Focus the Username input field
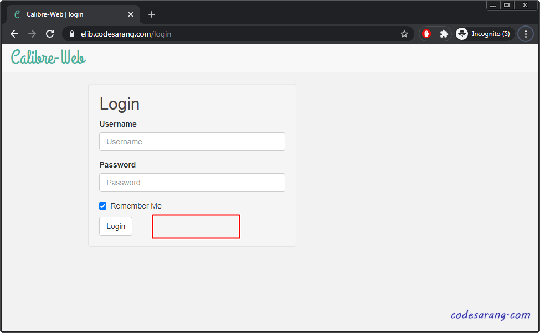 192,142
